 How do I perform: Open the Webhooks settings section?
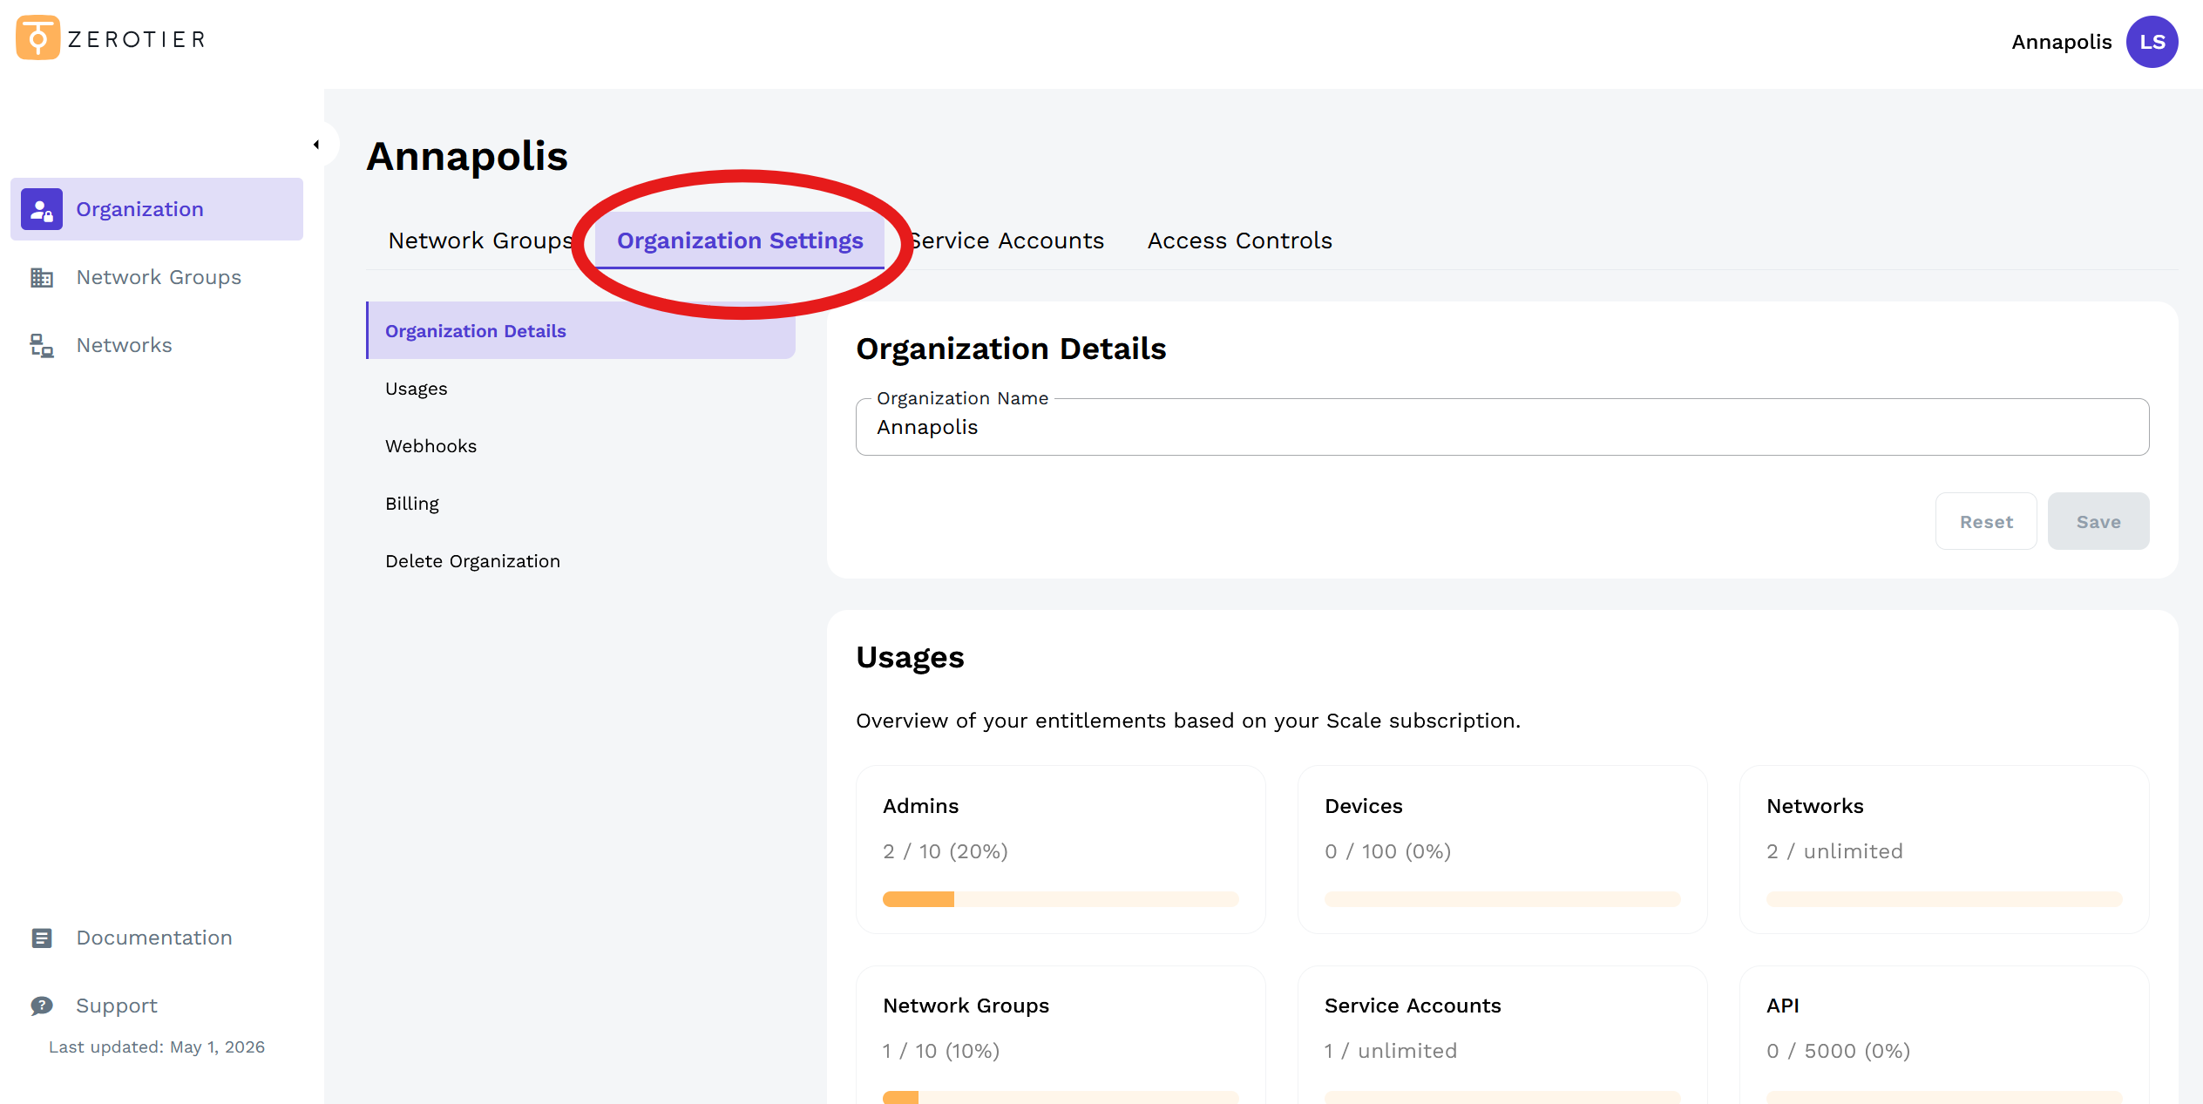pyautogui.click(x=430, y=446)
